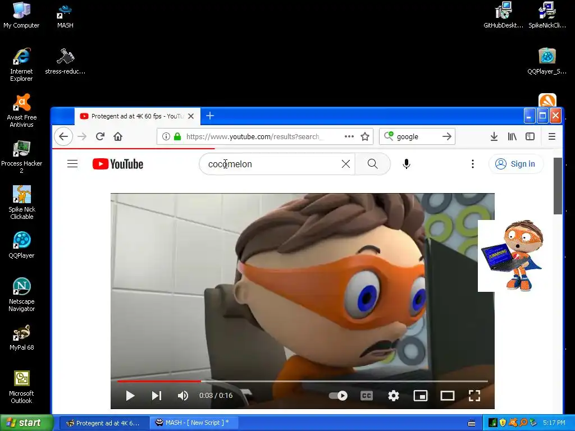The image size is (575, 431).
Task: Launch MyPal 68 browser icon
Action: click(x=22, y=337)
